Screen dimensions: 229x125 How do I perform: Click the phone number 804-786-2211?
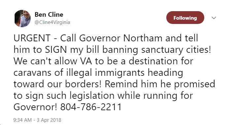pos(91,107)
